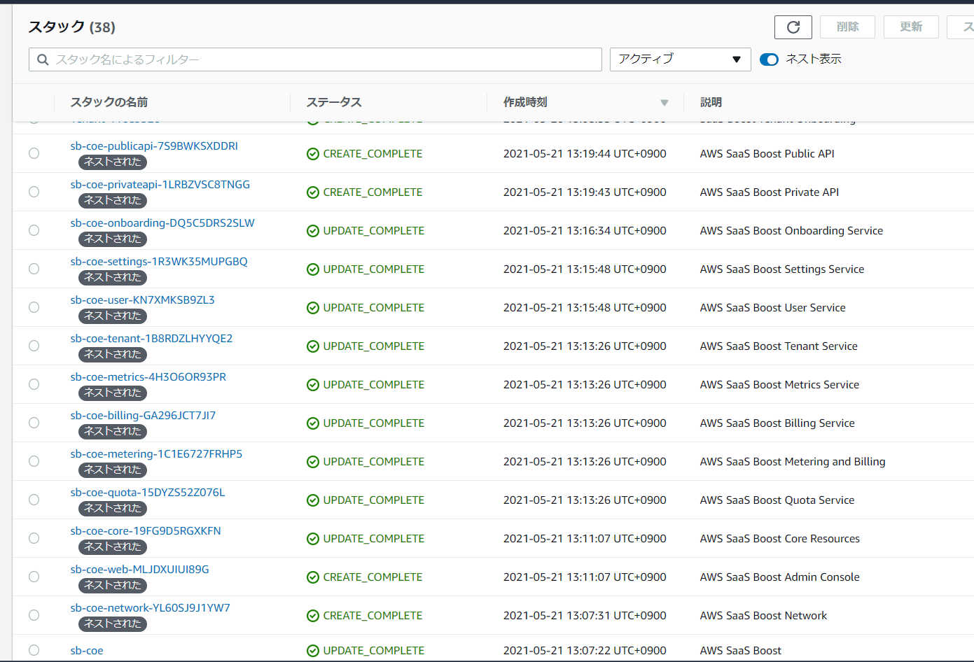Sort by the スタックの名前 column header
Viewport: 974px width, 662px height.
(x=109, y=102)
